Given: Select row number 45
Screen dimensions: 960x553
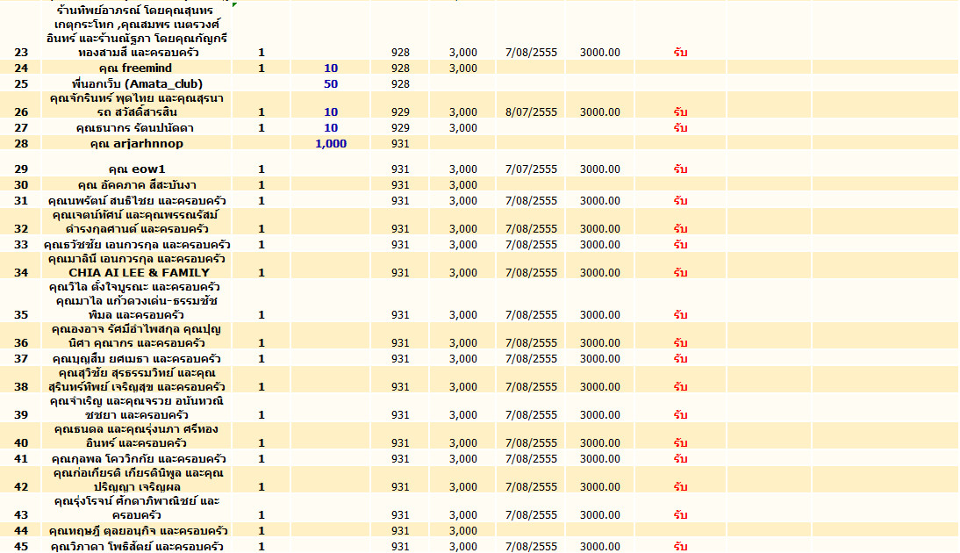Looking at the screenshot, I should [21, 546].
